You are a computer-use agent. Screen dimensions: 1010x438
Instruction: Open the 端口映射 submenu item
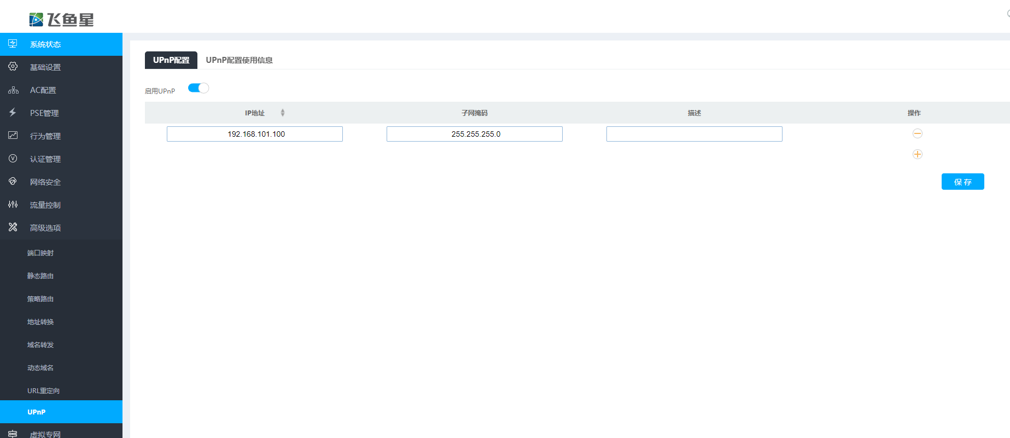point(40,253)
